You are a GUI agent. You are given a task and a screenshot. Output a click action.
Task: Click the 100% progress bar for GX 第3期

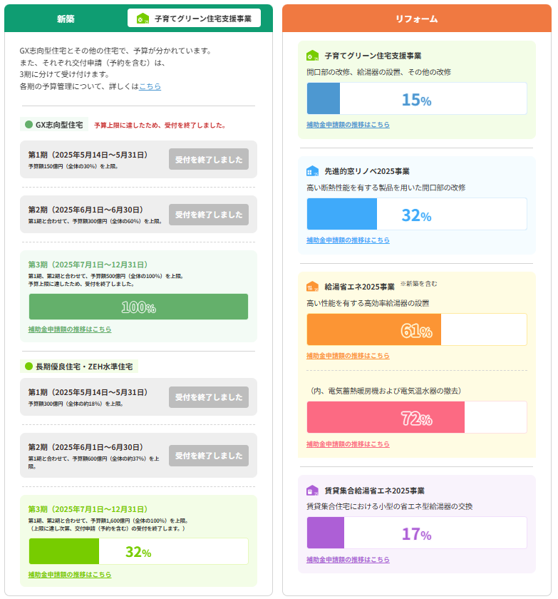tap(138, 307)
